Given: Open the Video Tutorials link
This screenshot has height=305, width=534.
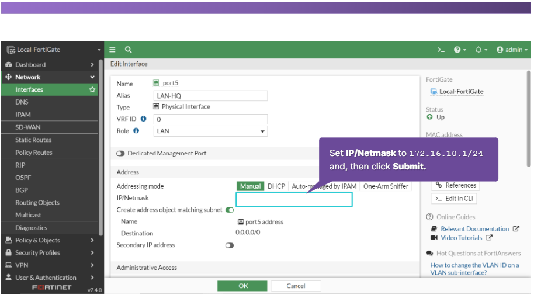Looking at the screenshot, I should [x=462, y=238].
